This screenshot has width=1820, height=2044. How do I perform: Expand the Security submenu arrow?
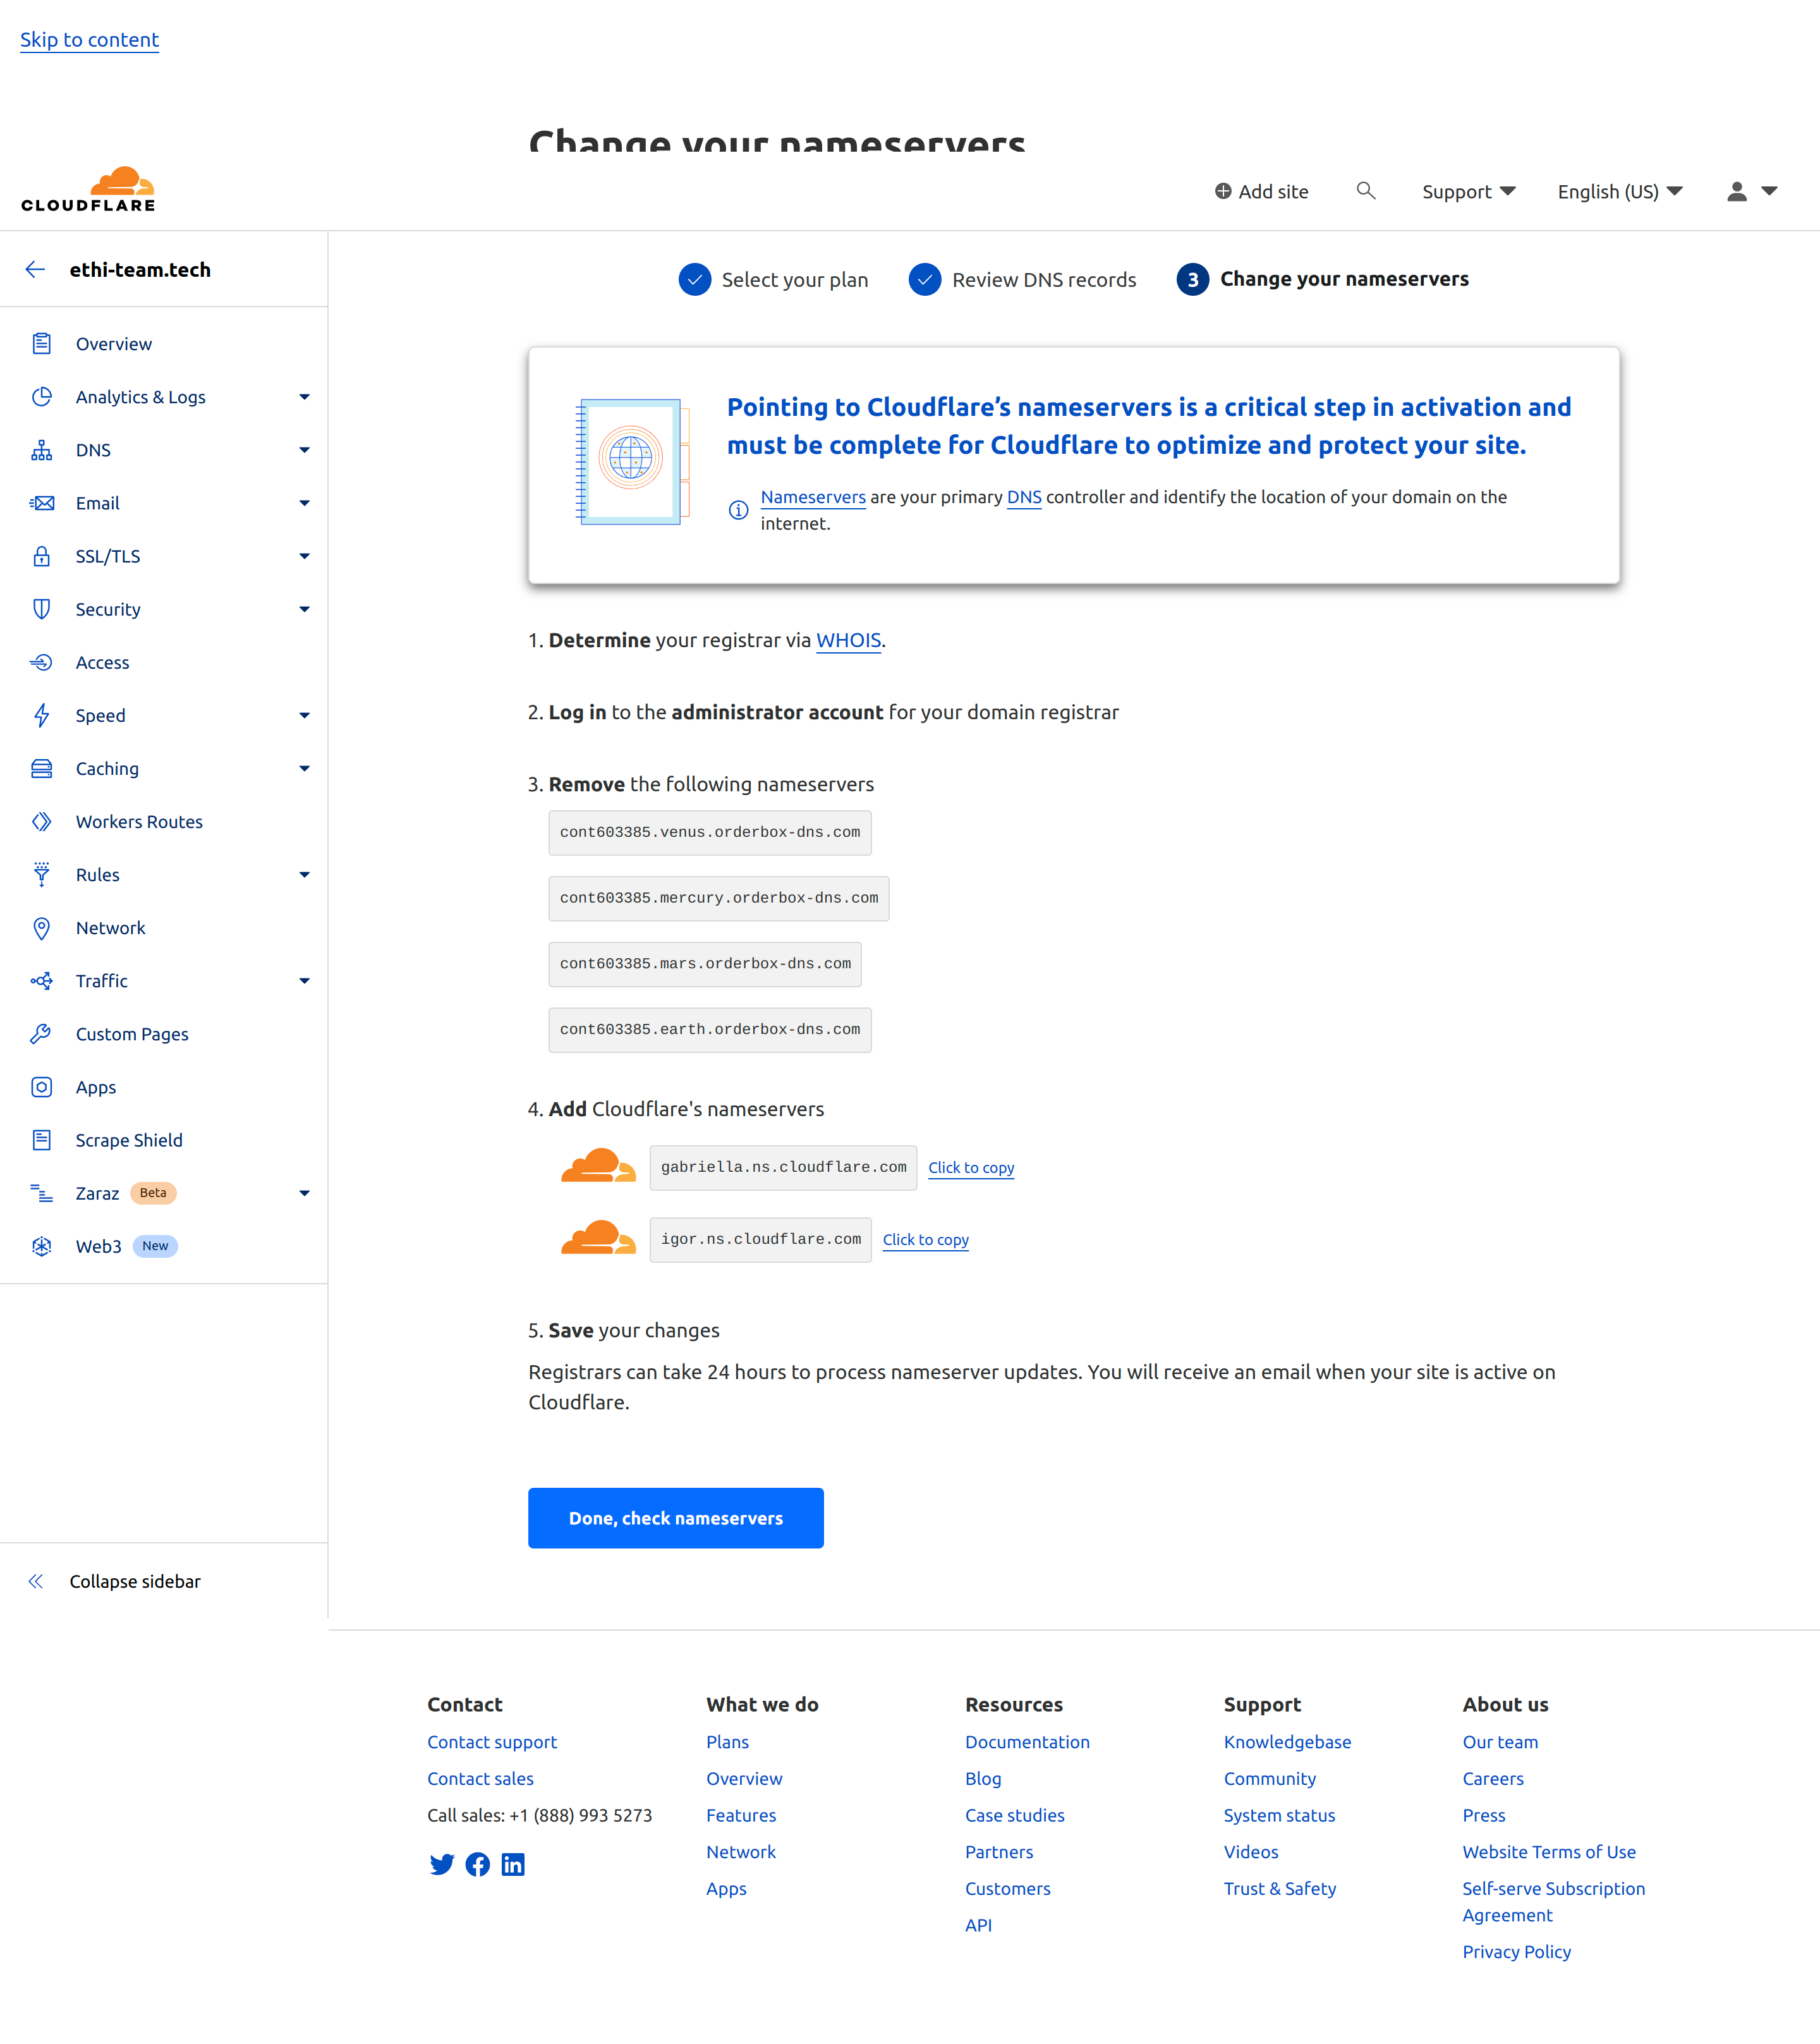pos(304,609)
